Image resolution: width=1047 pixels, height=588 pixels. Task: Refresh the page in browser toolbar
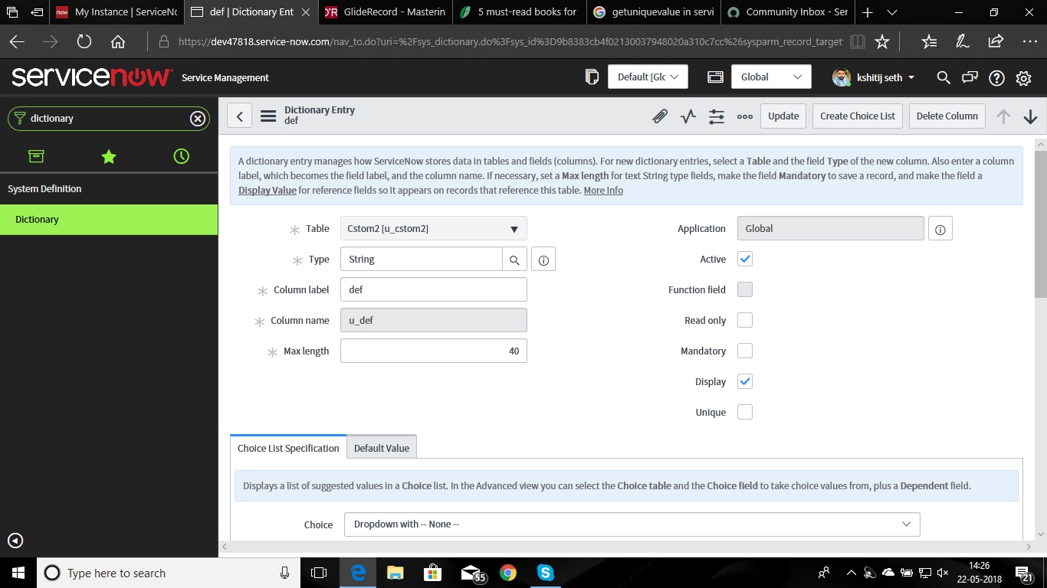(x=84, y=42)
